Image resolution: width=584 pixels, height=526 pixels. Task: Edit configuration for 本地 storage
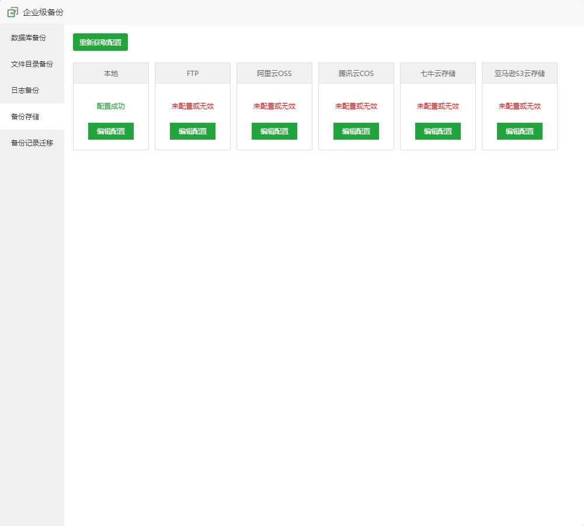coord(111,131)
